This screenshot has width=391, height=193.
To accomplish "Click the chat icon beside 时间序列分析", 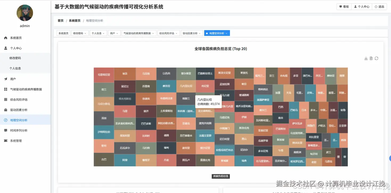I will pyautogui.click(x=6, y=130).
